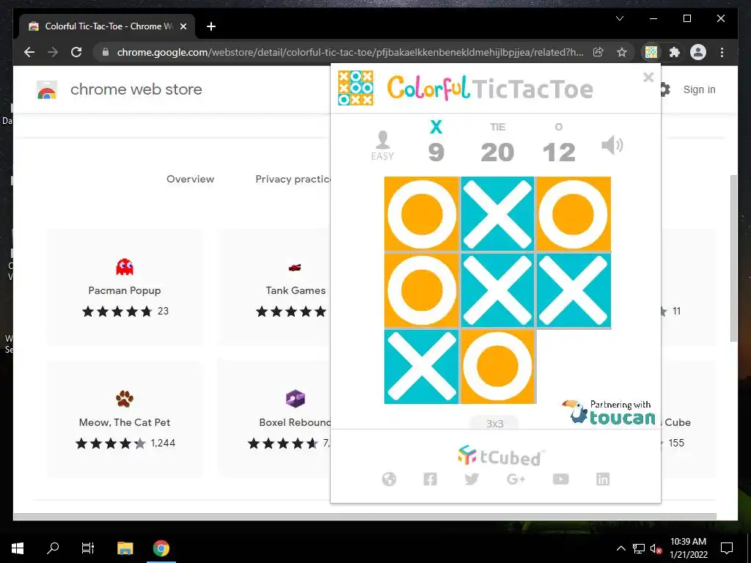
Task: Change difficulty with the EASY player icon
Action: coord(382,146)
